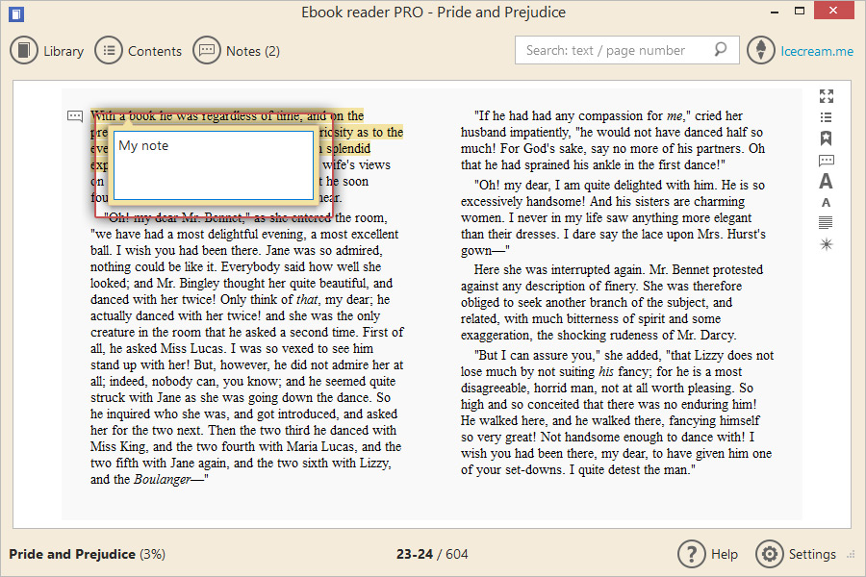Open Help via the question mark icon
The image size is (866, 577).
(692, 554)
